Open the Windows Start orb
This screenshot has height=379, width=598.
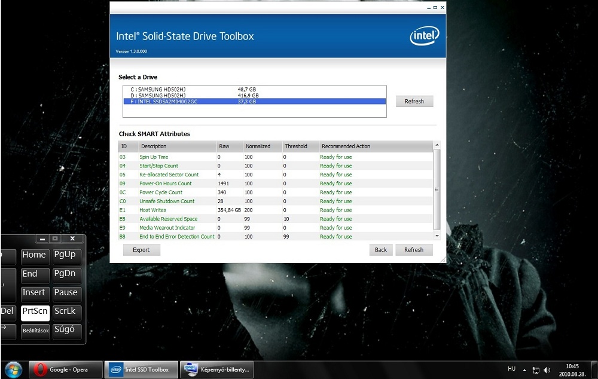coord(13,369)
